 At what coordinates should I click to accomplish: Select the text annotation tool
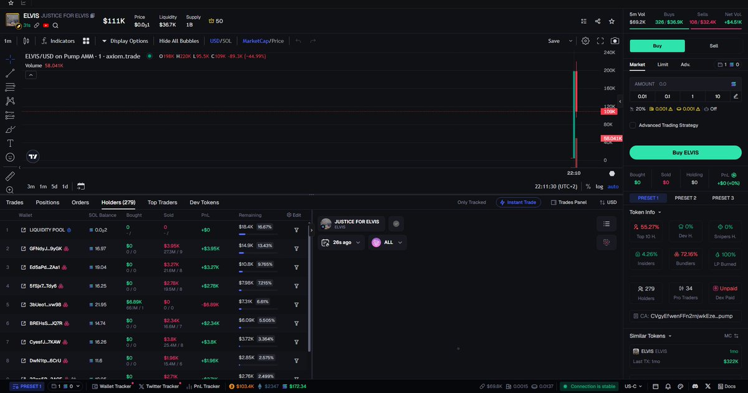(10, 143)
